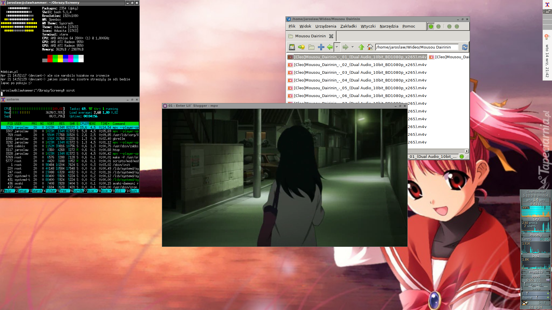Open the back history dropdown arrow

pyautogui.click(x=337, y=47)
